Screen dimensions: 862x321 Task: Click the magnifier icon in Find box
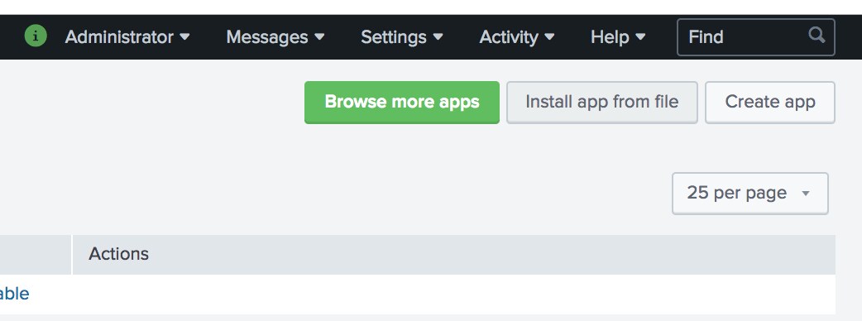pos(817,36)
